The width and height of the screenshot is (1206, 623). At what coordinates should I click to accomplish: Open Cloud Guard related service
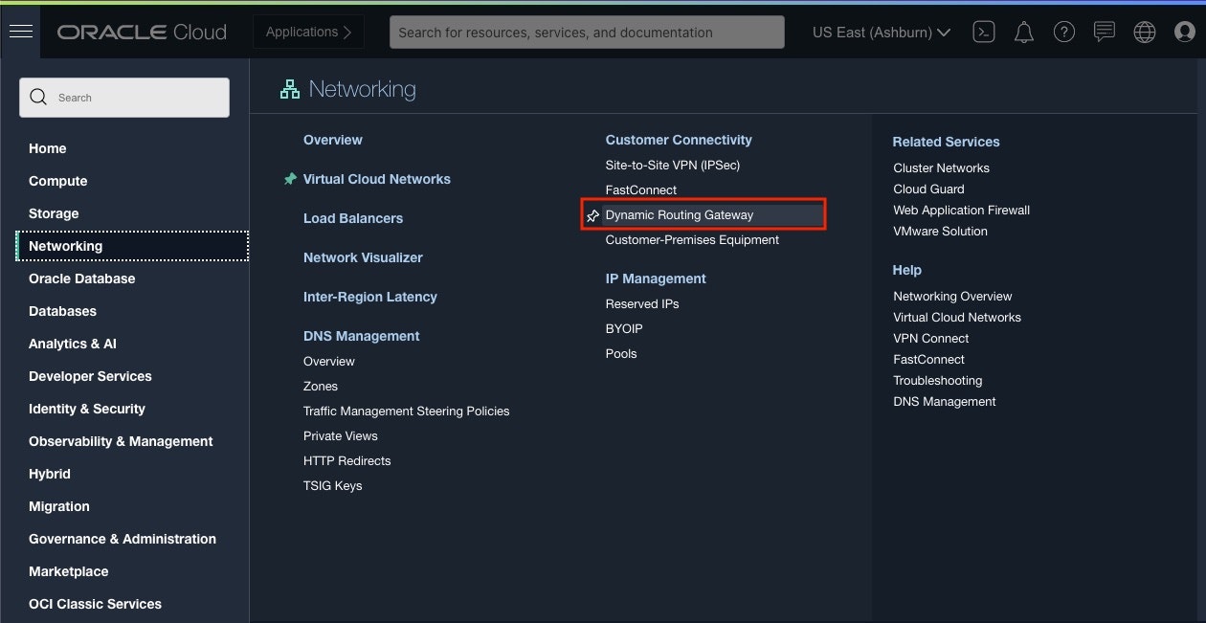929,189
